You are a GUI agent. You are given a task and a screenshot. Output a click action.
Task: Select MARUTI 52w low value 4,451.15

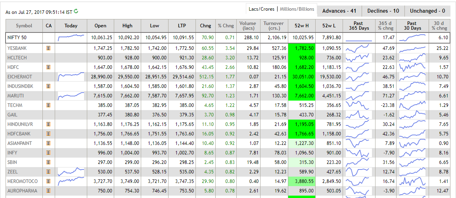click(331, 96)
